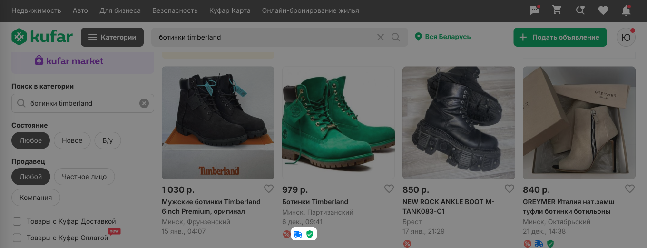Click the Подать объявление button
This screenshot has height=248, width=647.
[560, 37]
